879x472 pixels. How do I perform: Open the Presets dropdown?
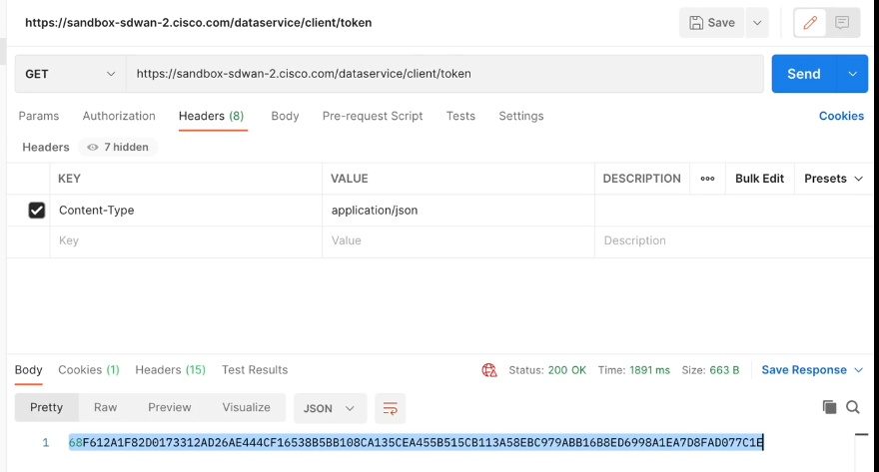(x=833, y=179)
